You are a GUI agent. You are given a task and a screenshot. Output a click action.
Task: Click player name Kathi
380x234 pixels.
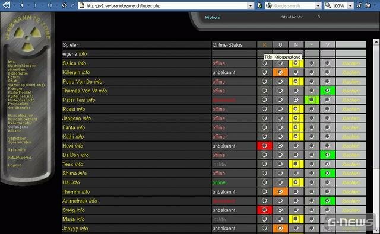pyautogui.click(x=68, y=137)
